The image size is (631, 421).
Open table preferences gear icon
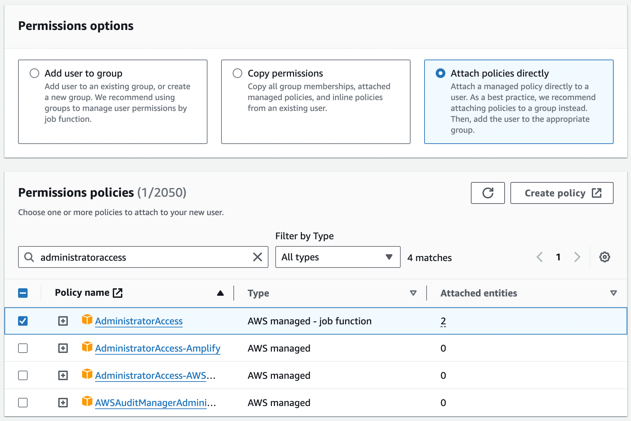604,257
